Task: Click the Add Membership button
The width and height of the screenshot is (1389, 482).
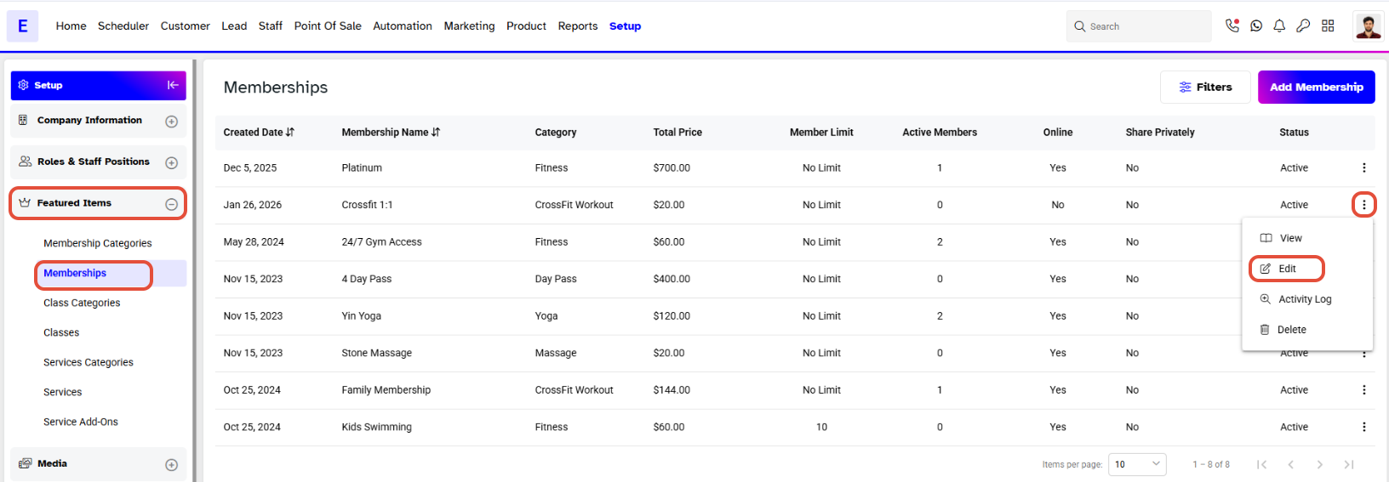Action: click(x=1316, y=87)
